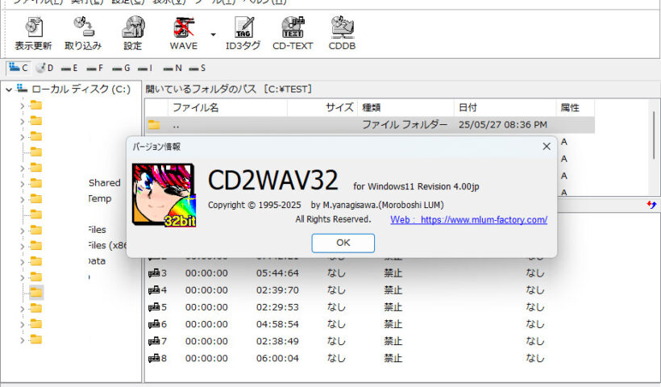Click the 表示更新 refresh toolbar icon

[x=33, y=33]
